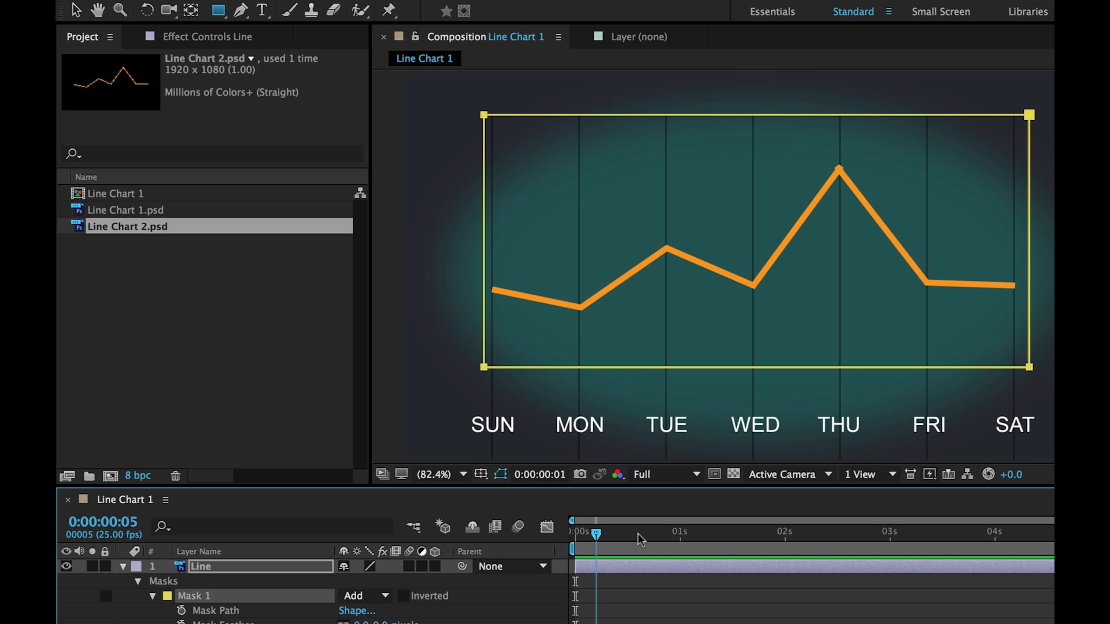1110x624 pixels.
Task: Click the Take Snapshot camera icon
Action: pos(580,474)
